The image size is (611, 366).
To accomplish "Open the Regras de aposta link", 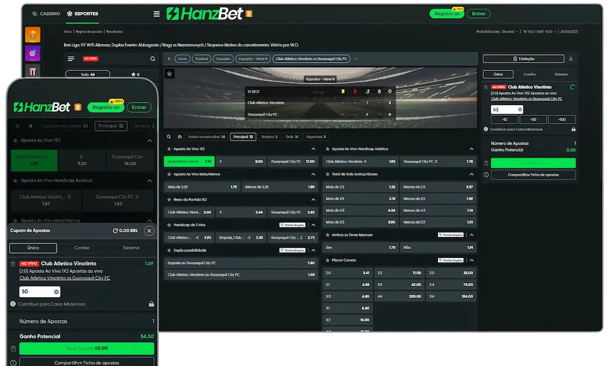I will click(89, 32).
